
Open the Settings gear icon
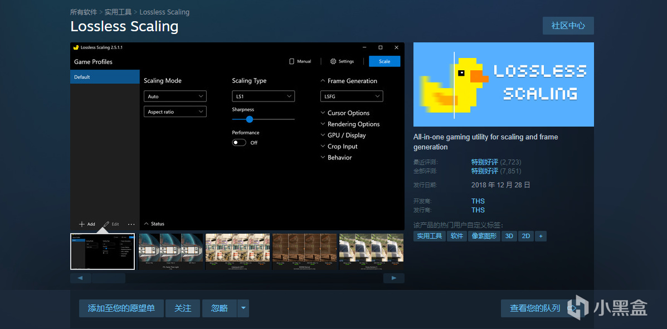(x=333, y=61)
